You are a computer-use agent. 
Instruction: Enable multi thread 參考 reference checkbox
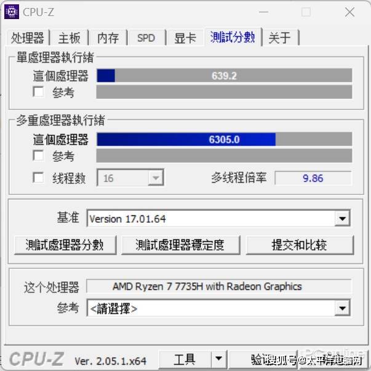tap(38, 156)
